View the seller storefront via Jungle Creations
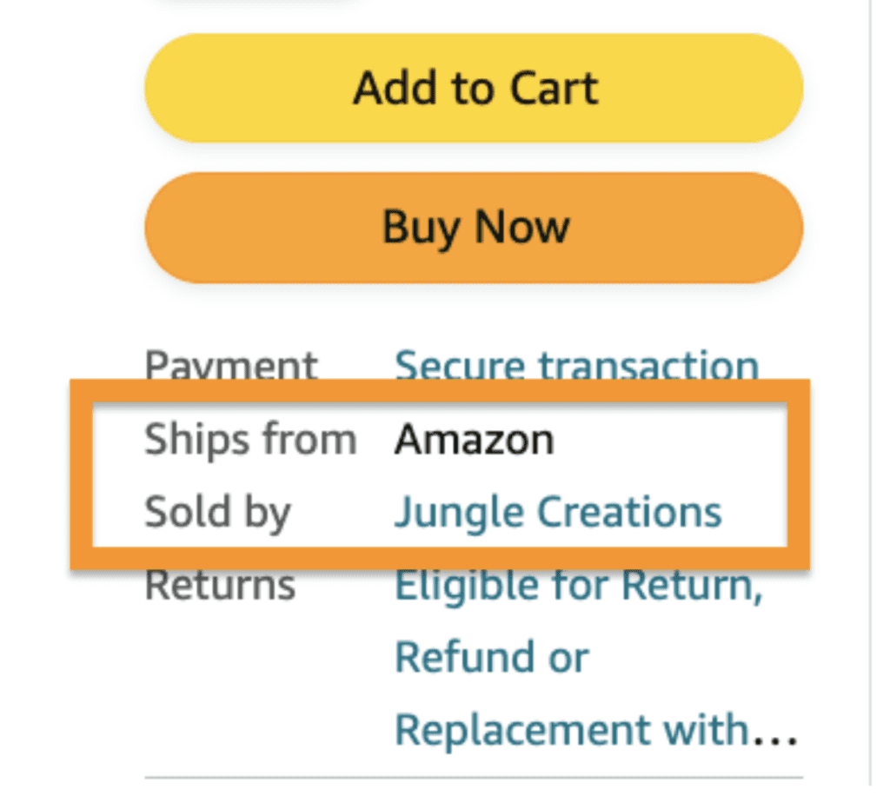Viewport: 890px width, 809px height. (x=557, y=511)
